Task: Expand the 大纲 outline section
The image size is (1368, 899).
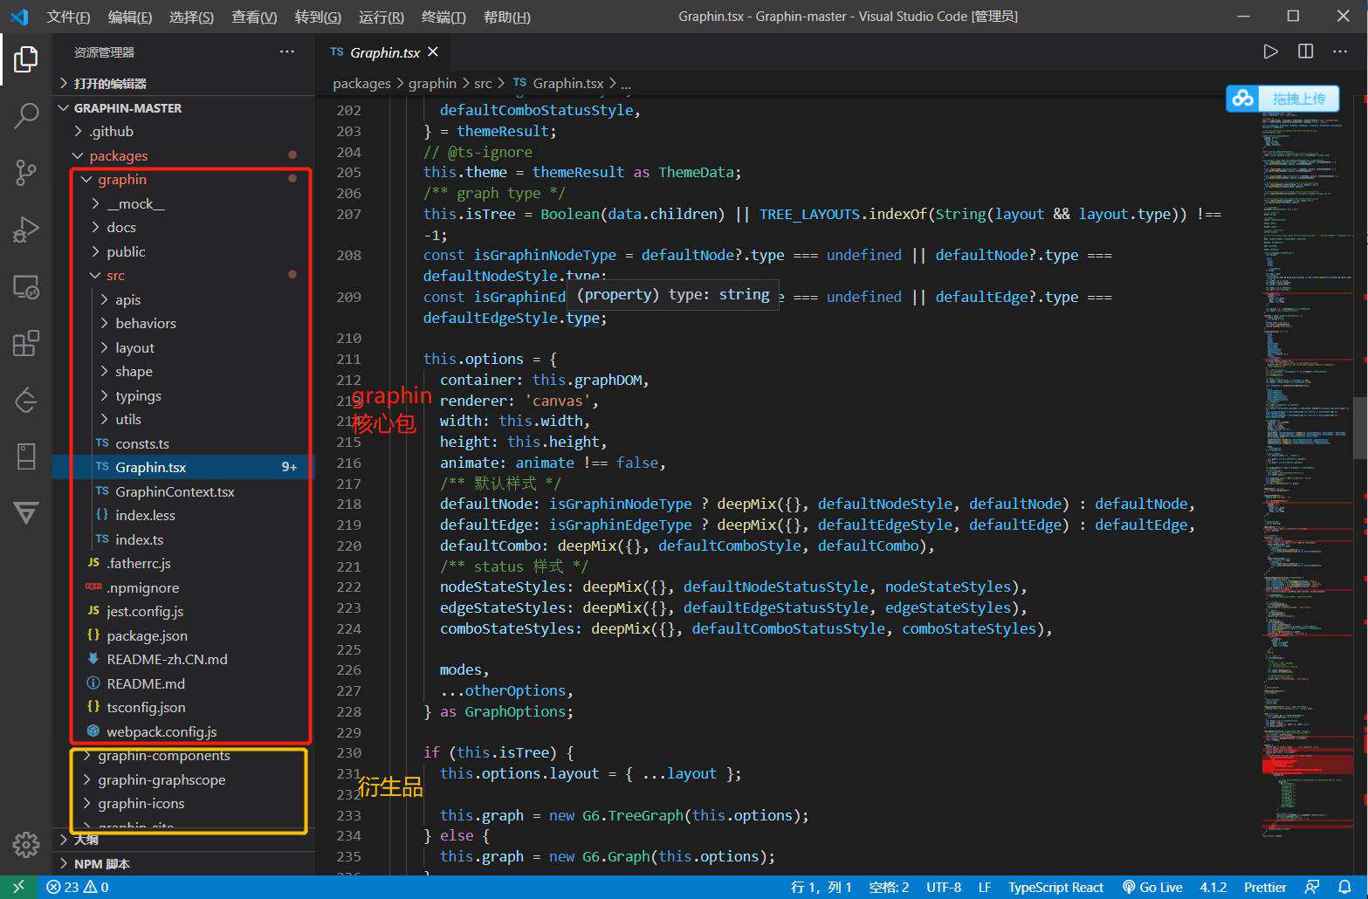Action: [183, 840]
